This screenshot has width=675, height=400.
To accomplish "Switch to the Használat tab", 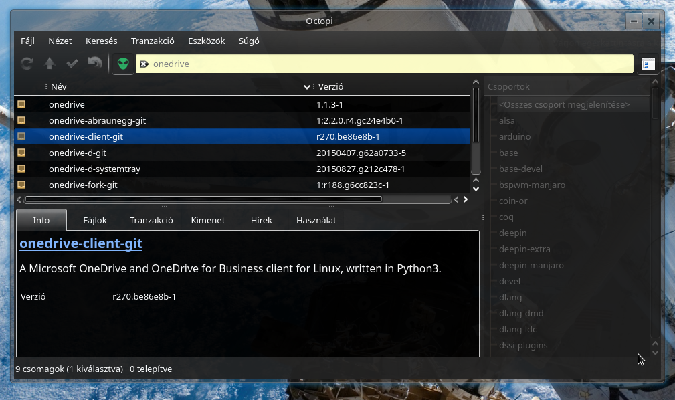I will (x=316, y=220).
